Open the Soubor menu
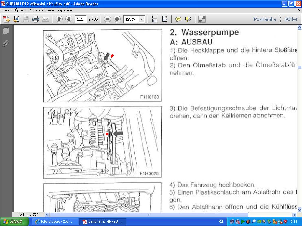 [x=6, y=10]
